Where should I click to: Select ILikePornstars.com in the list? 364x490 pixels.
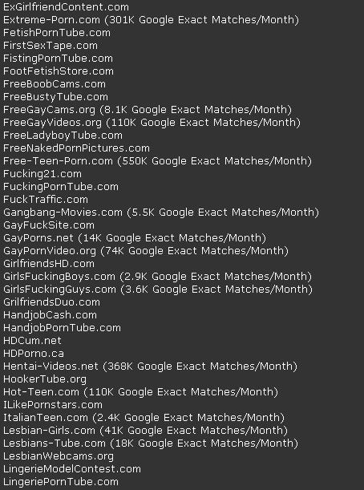pos(53,404)
